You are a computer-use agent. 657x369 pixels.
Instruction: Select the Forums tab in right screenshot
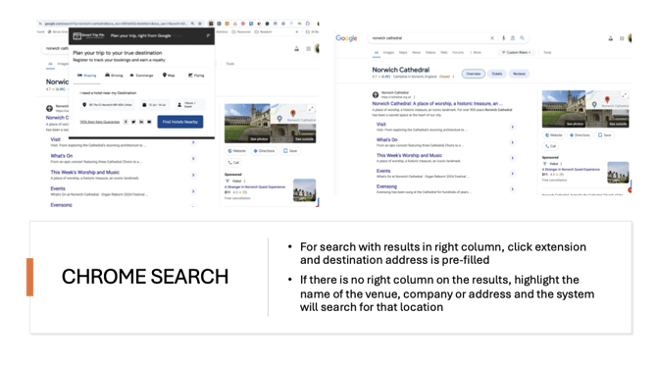click(458, 52)
